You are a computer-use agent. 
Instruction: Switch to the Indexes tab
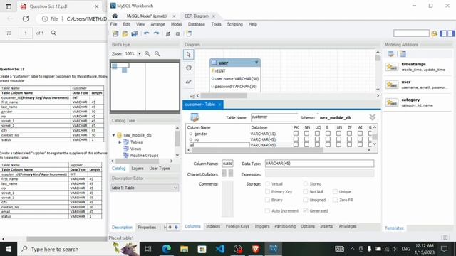click(213, 226)
